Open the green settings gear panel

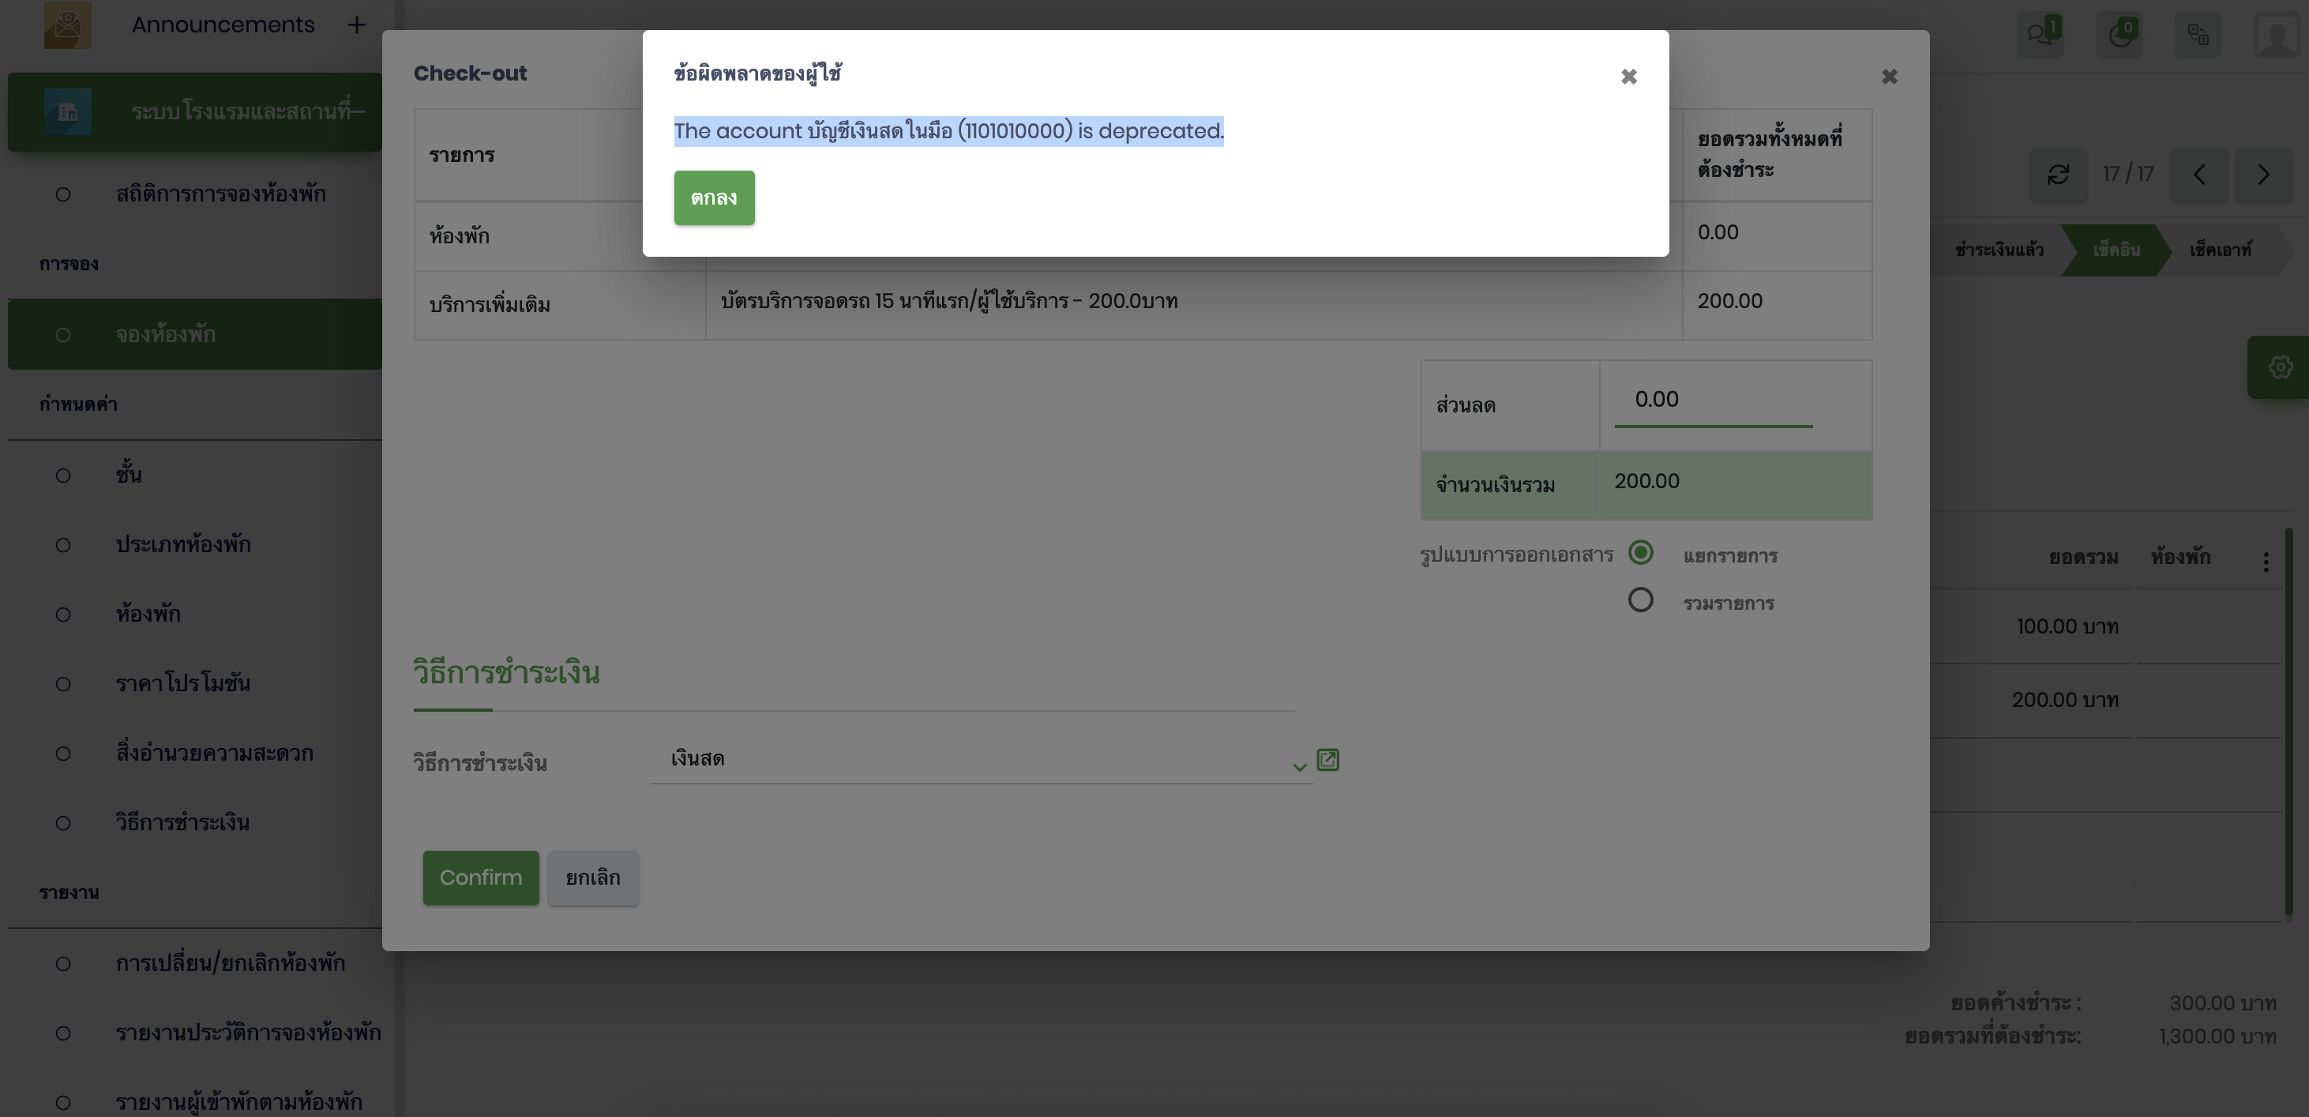(x=2280, y=367)
